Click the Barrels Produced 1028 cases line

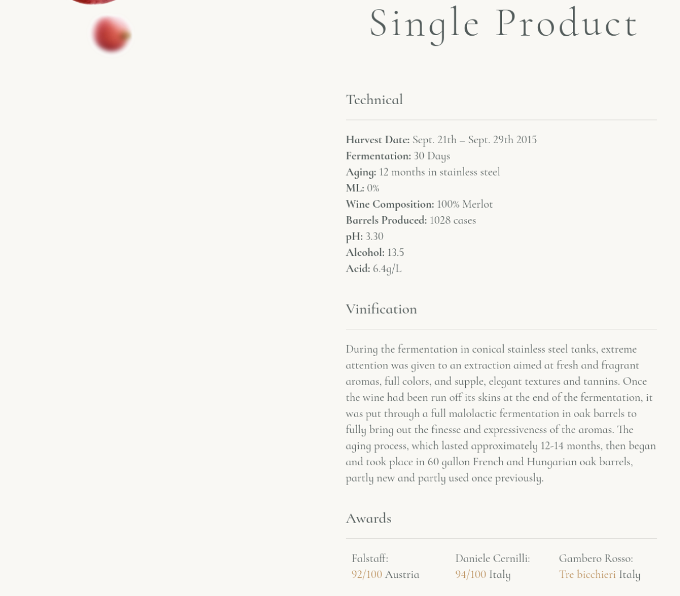tap(411, 220)
